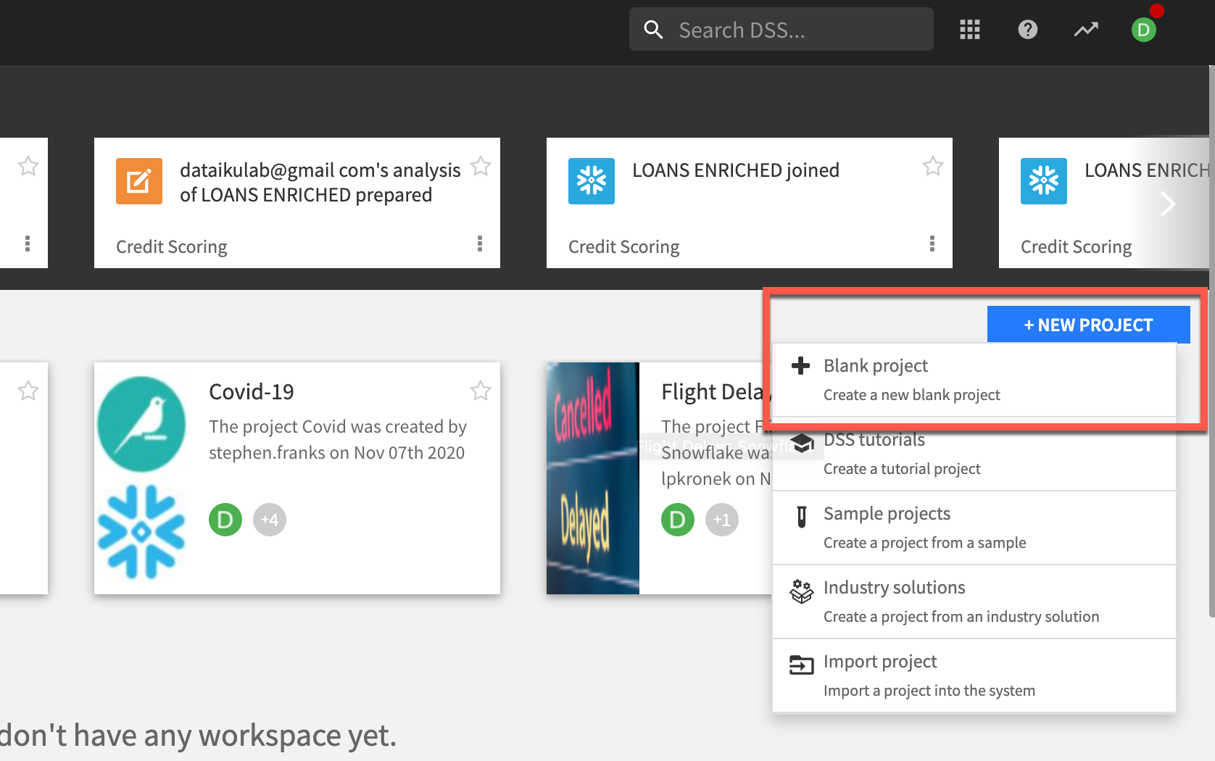Open the help question mark icon
Viewport: 1215px width, 761px height.
pyautogui.click(x=1027, y=30)
